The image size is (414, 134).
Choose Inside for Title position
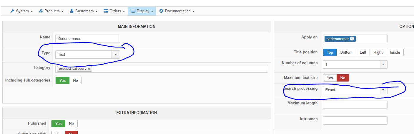click(x=395, y=52)
